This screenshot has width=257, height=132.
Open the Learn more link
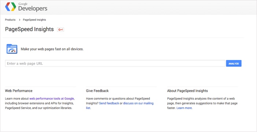click(x=185, y=108)
